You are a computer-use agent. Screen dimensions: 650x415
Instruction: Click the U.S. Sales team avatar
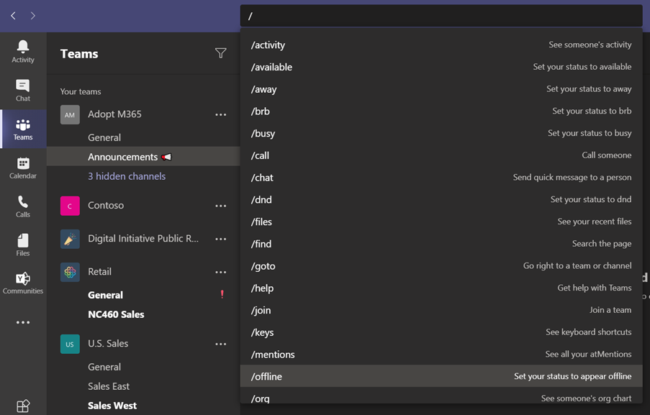pos(70,345)
